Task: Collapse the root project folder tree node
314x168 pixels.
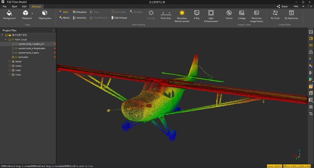Action: pyautogui.click(x=2, y=35)
